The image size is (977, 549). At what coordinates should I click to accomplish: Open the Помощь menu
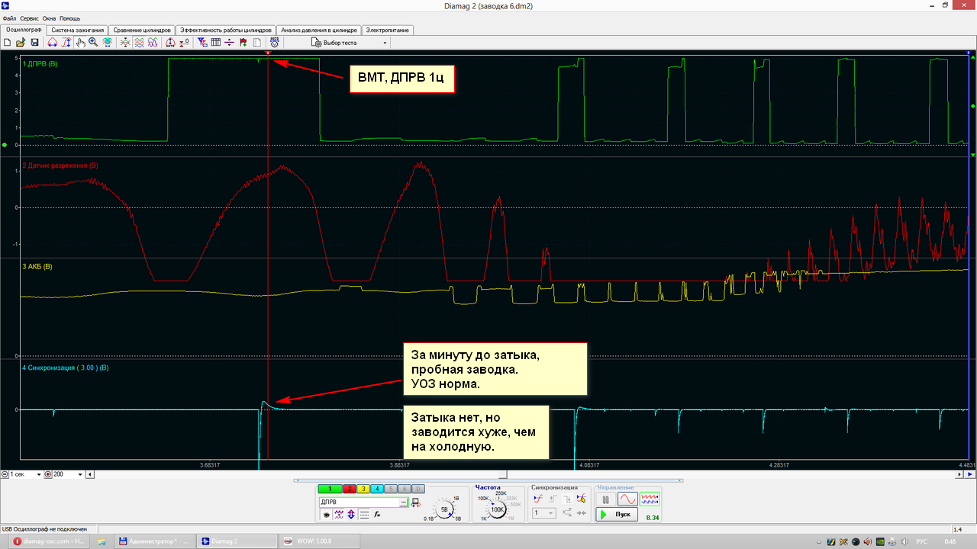tap(69, 18)
